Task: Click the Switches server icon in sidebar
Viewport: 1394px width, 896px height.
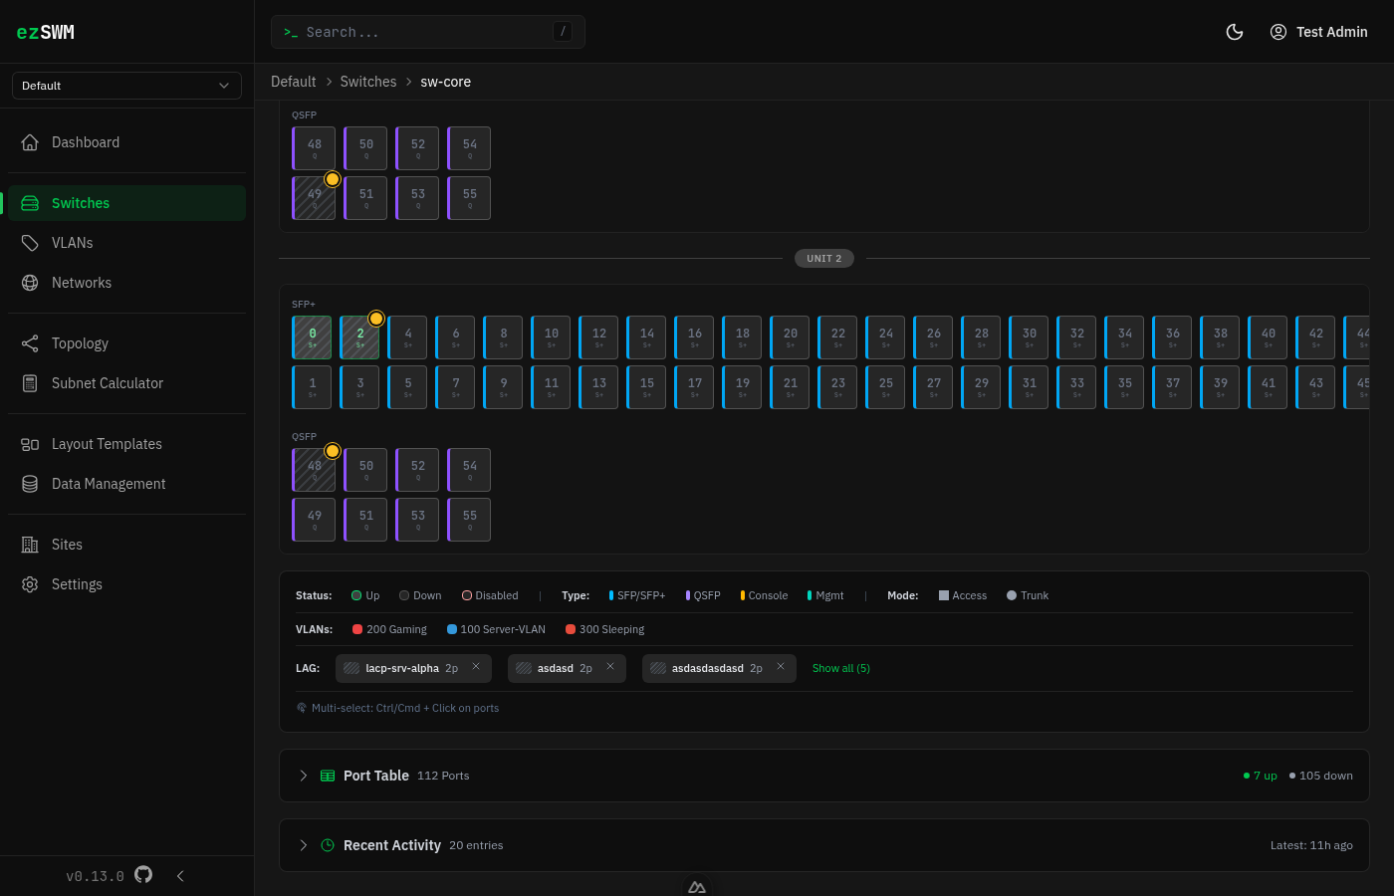Action: coord(30,203)
